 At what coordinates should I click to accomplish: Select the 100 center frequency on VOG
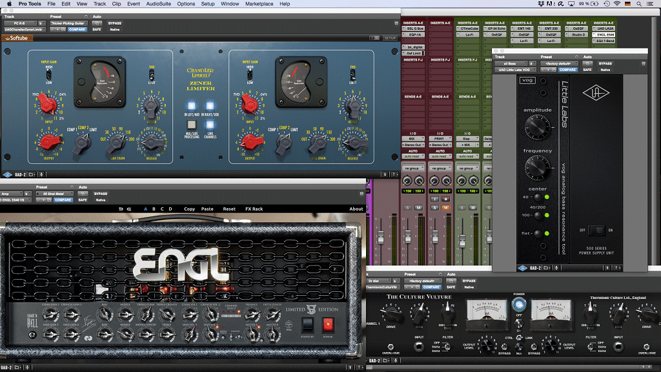538,215
